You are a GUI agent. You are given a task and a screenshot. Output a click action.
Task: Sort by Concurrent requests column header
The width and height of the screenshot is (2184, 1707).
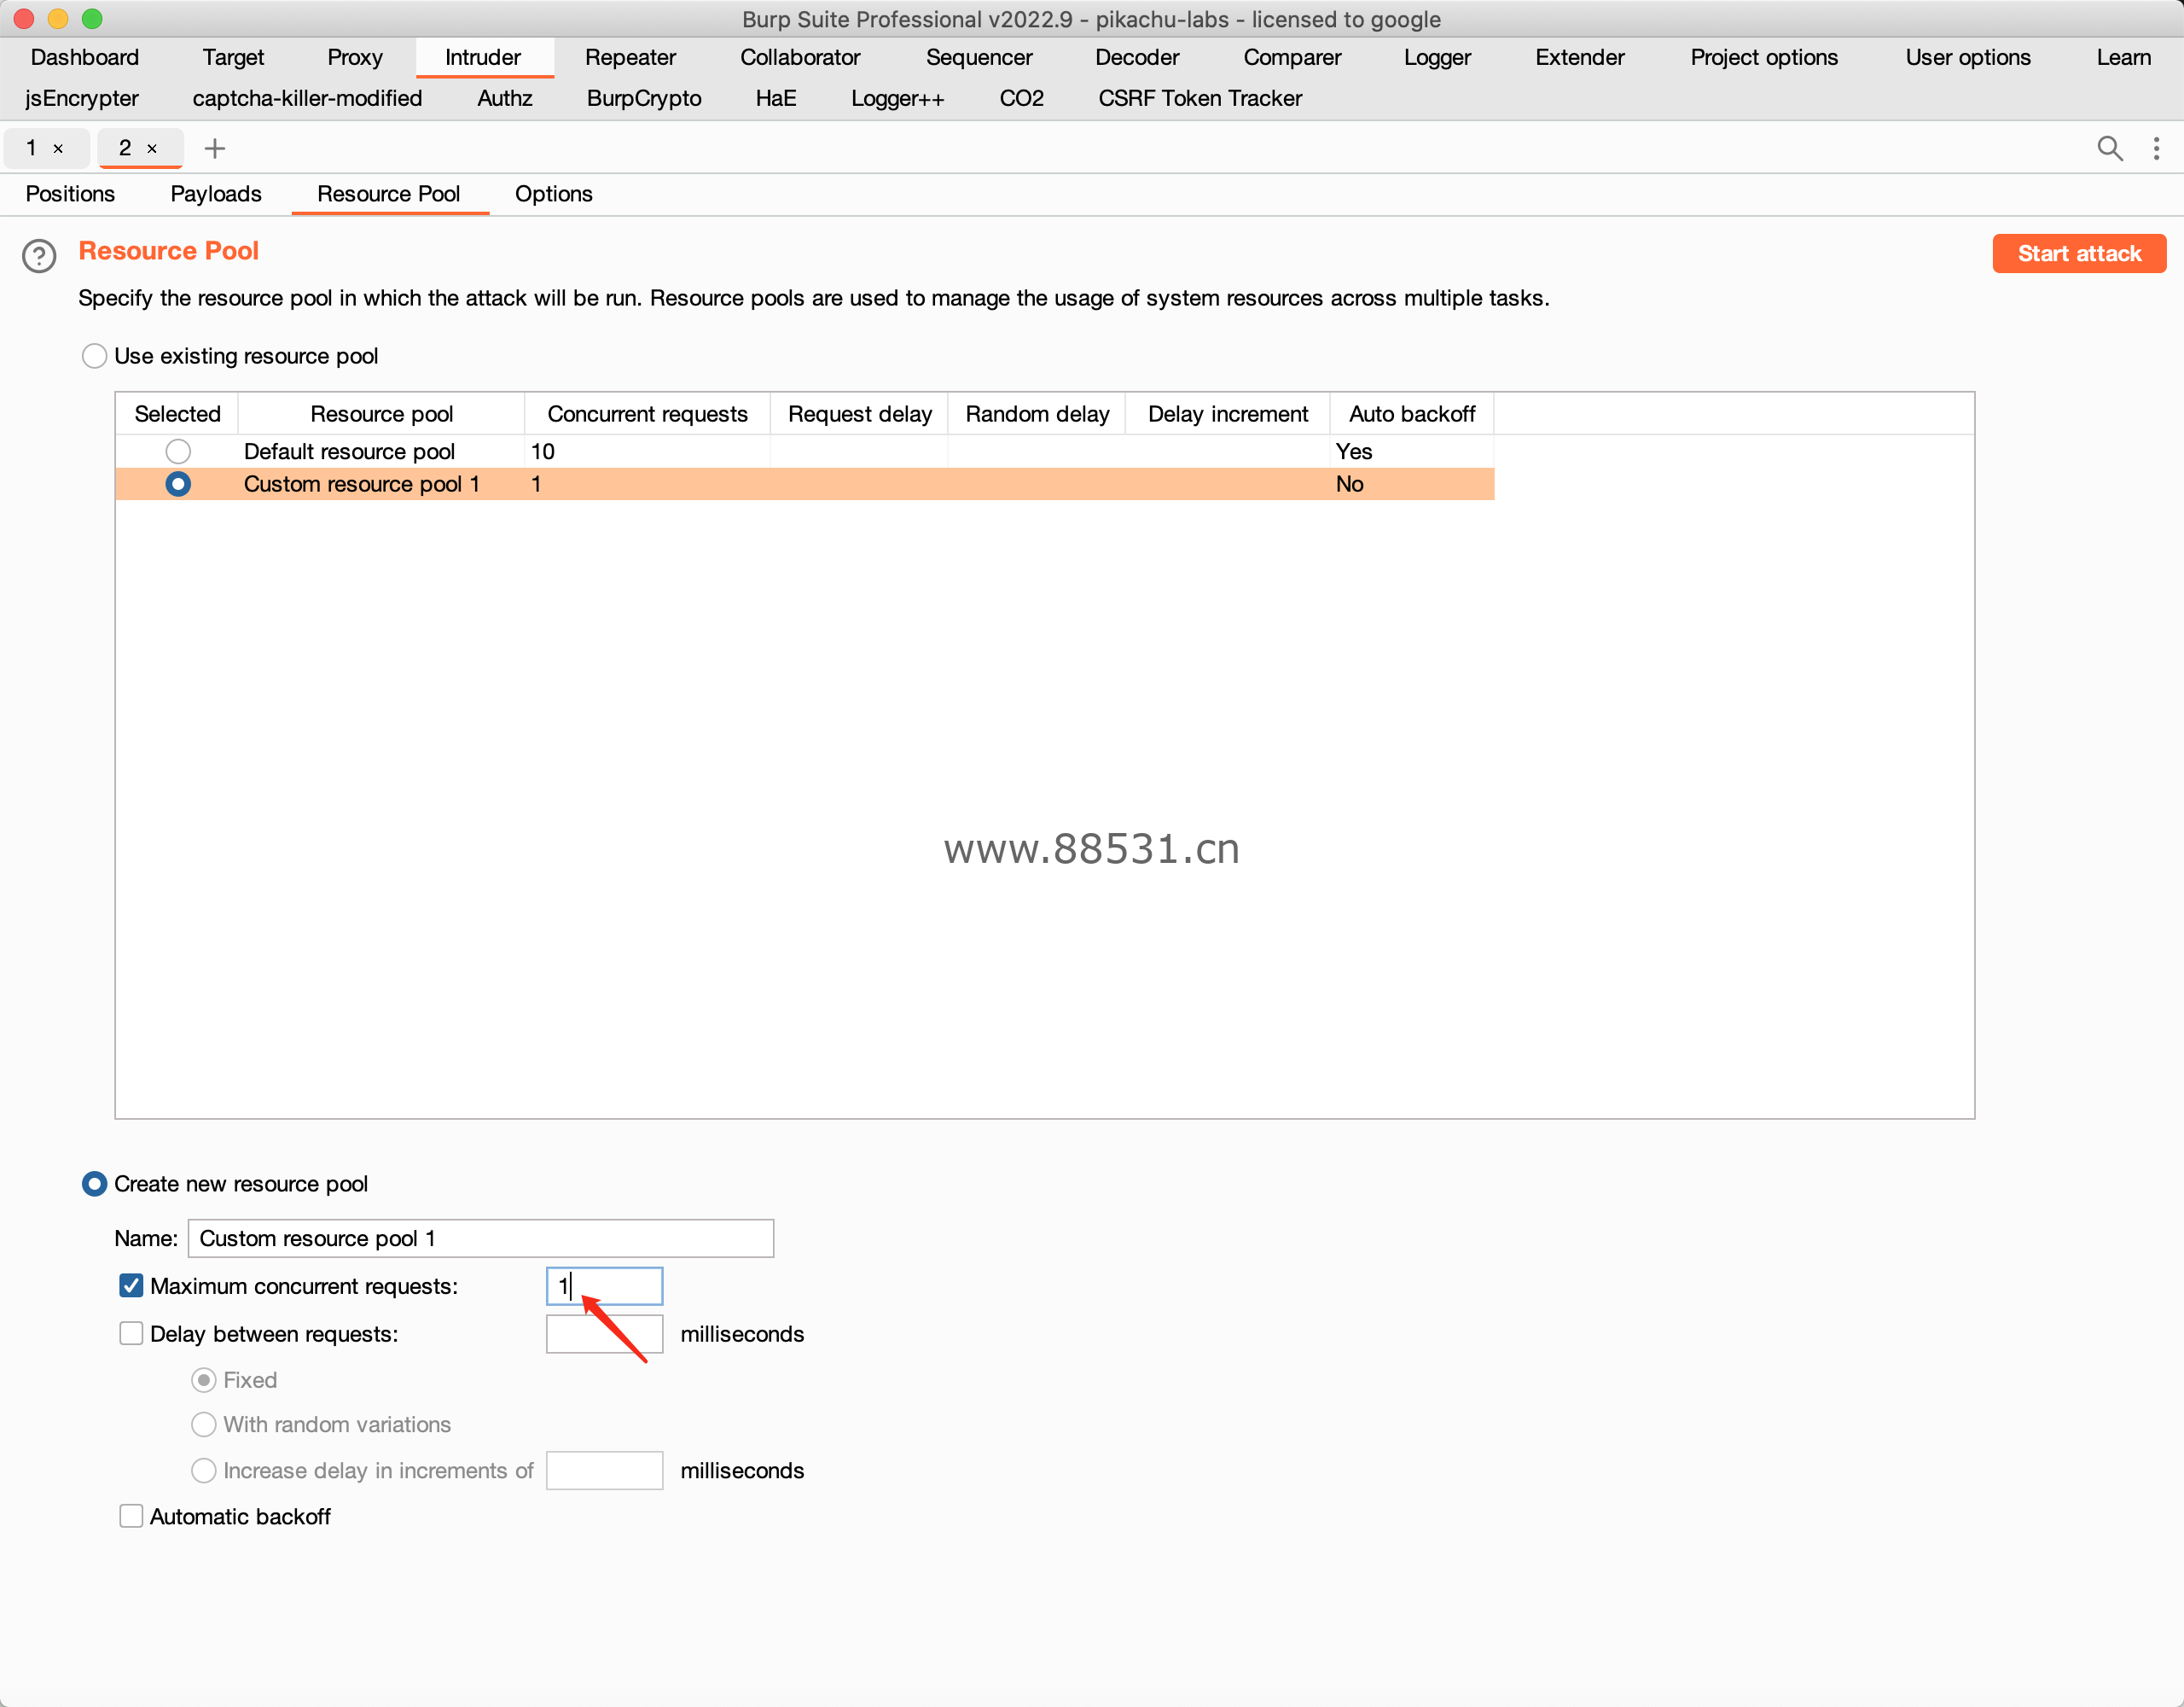pos(647,414)
